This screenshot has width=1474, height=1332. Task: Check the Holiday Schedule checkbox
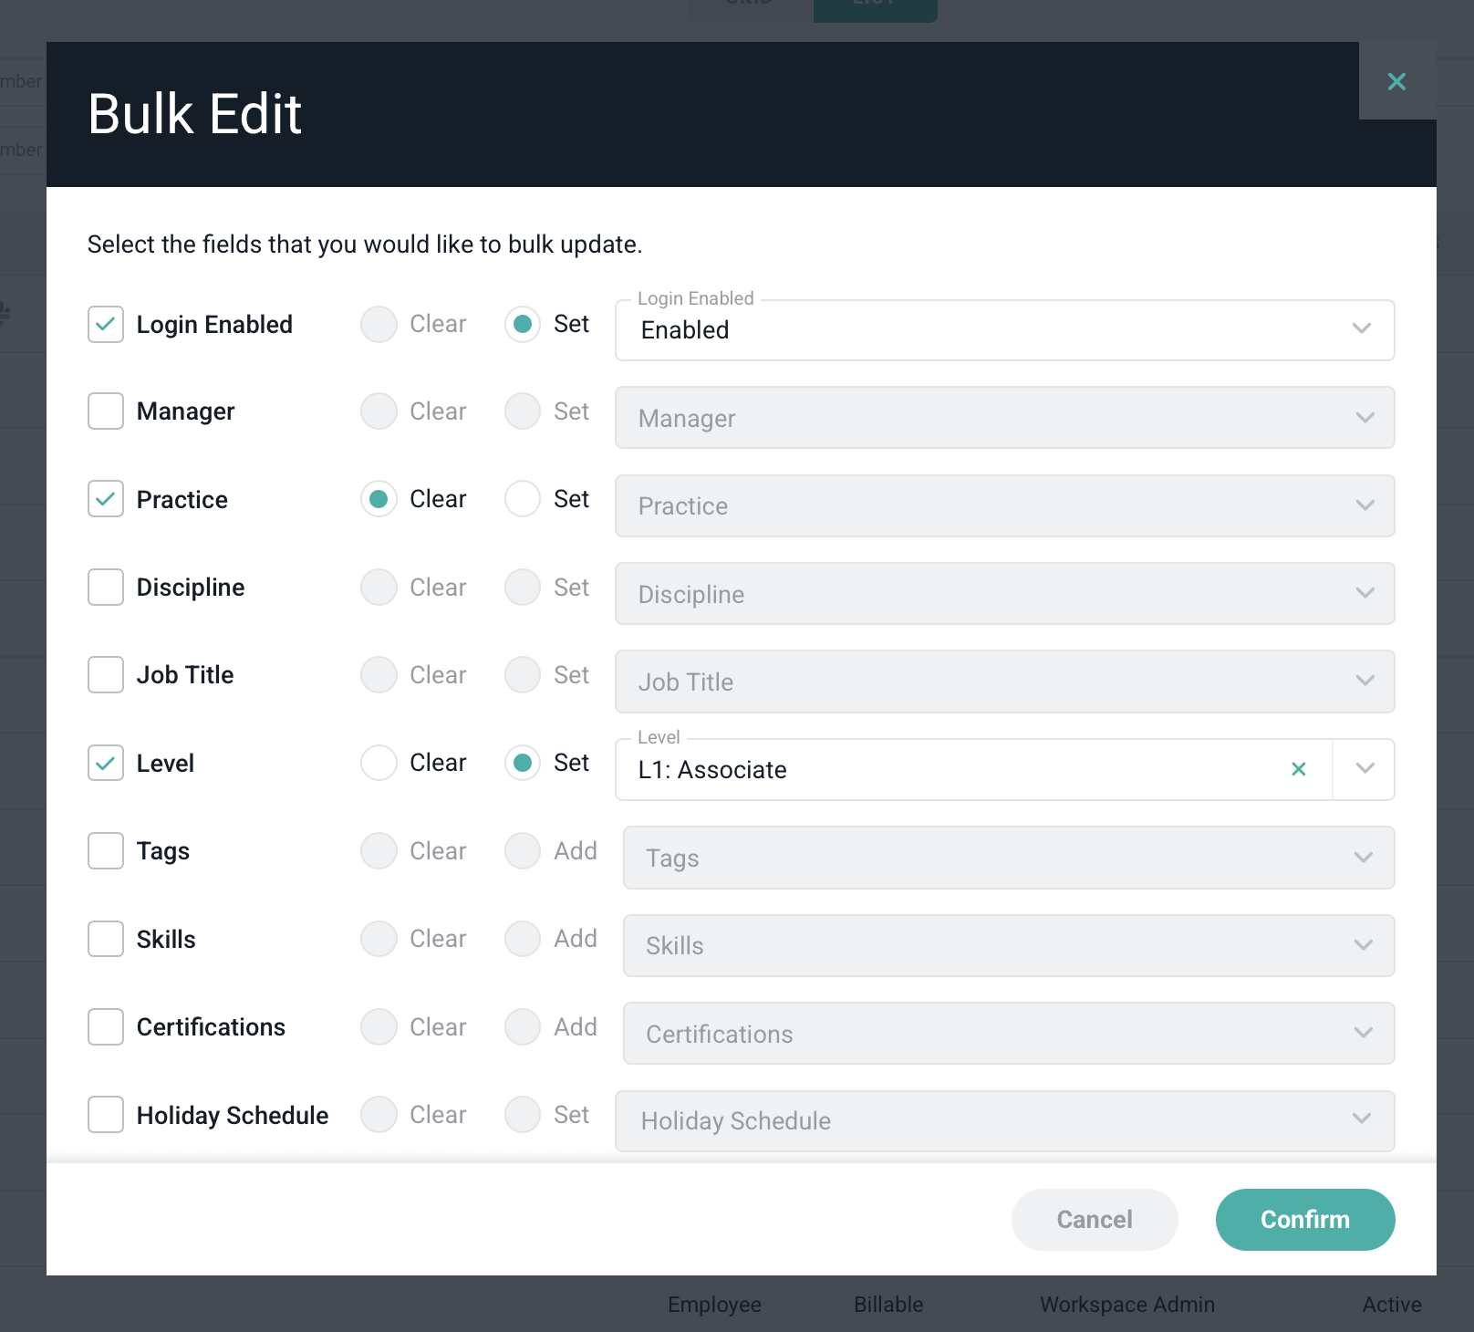point(106,1115)
